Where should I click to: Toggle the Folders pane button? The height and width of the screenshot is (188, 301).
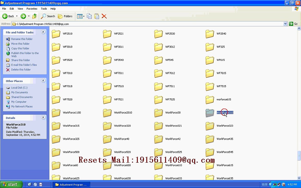click(x=65, y=16)
